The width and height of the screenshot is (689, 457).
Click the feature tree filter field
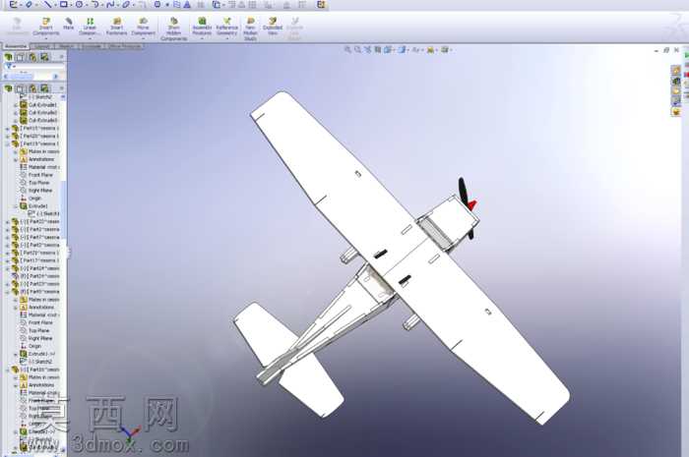click(34, 66)
